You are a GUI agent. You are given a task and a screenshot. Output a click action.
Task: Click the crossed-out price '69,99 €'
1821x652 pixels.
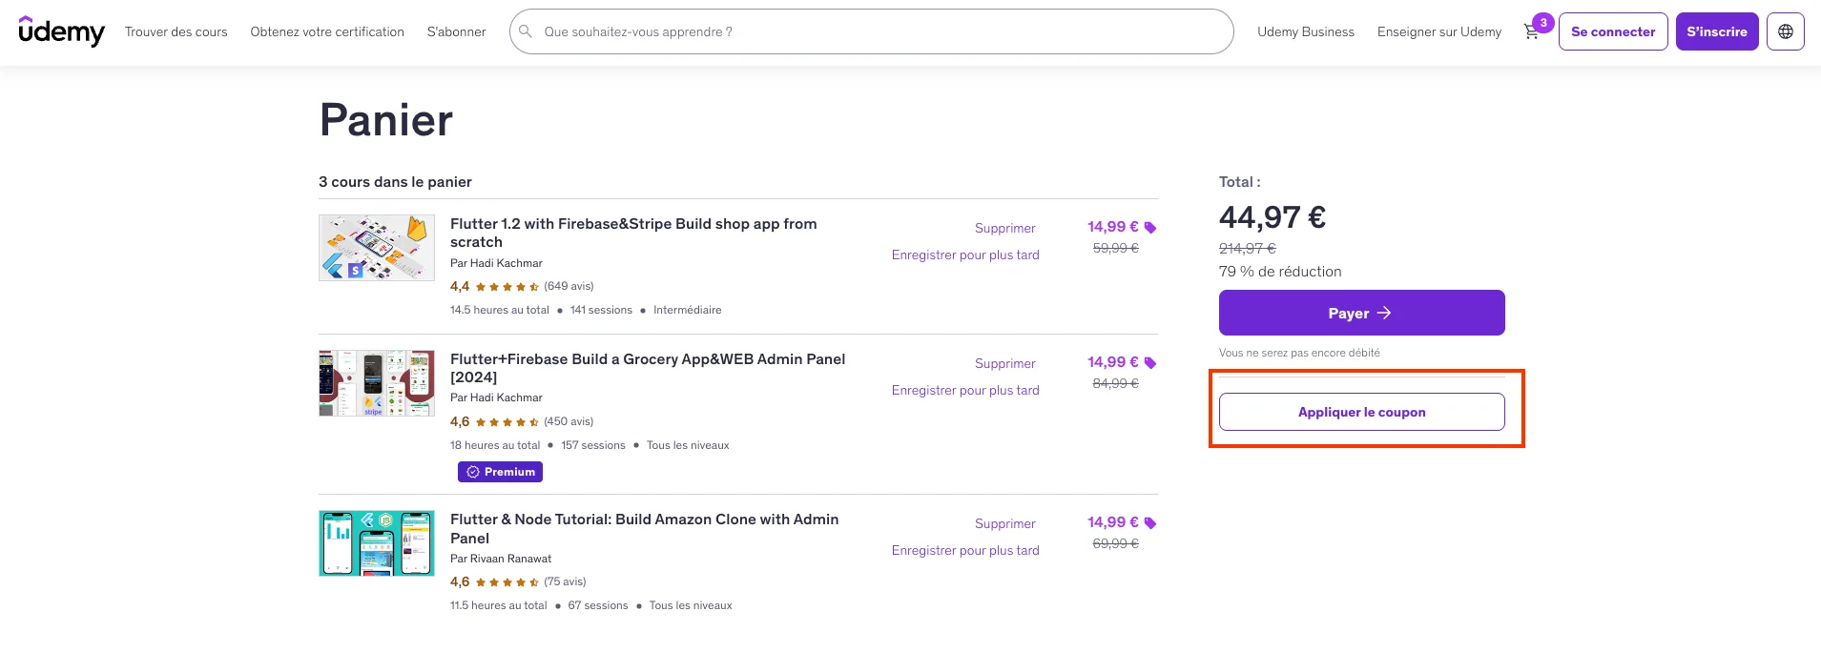point(1116,543)
